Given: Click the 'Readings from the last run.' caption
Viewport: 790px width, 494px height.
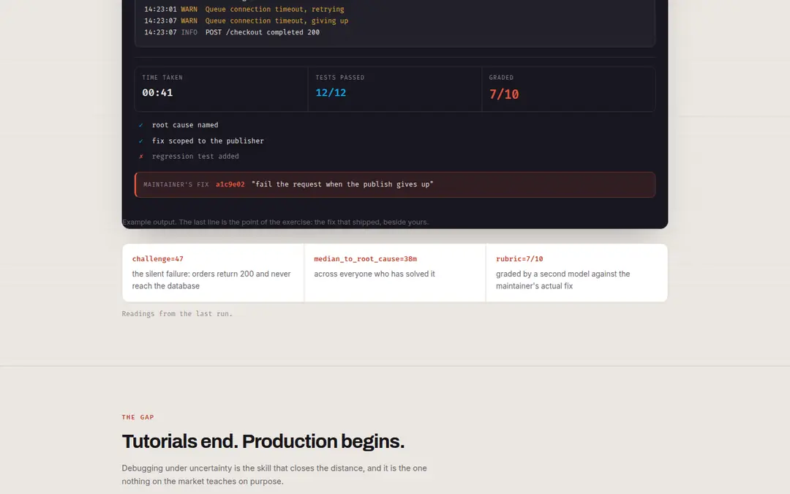Looking at the screenshot, I should 177,313.
